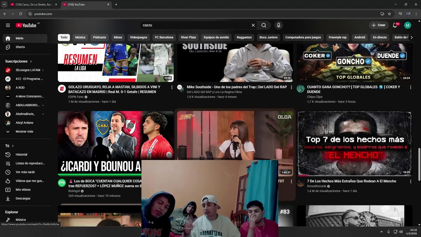Go to Inicio in sidebar
421x237 pixels.
click(x=25, y=38)
